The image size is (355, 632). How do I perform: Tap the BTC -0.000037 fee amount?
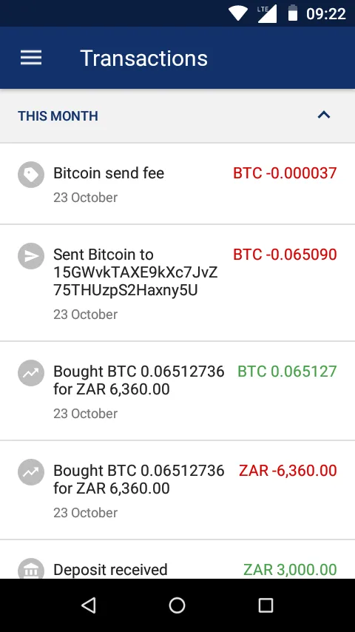pos(285,173)
